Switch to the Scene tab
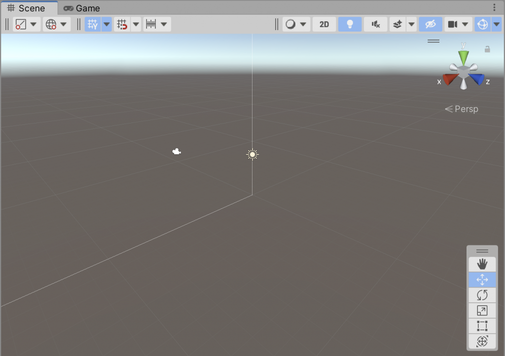 pyautogui.click(x=29, y=8)
